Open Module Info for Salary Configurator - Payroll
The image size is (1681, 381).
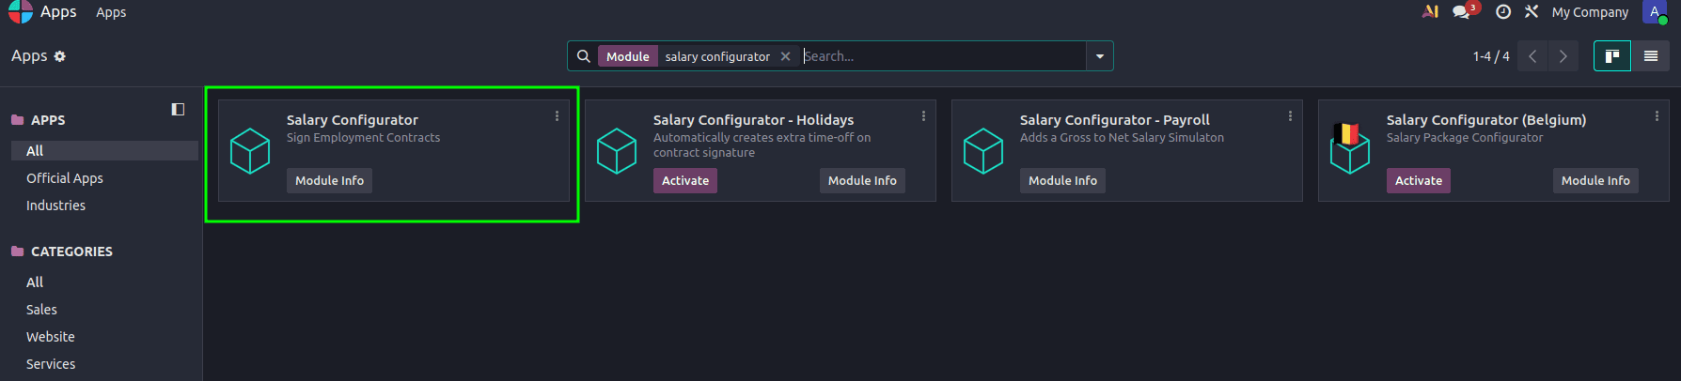(x=1062, y=180)
